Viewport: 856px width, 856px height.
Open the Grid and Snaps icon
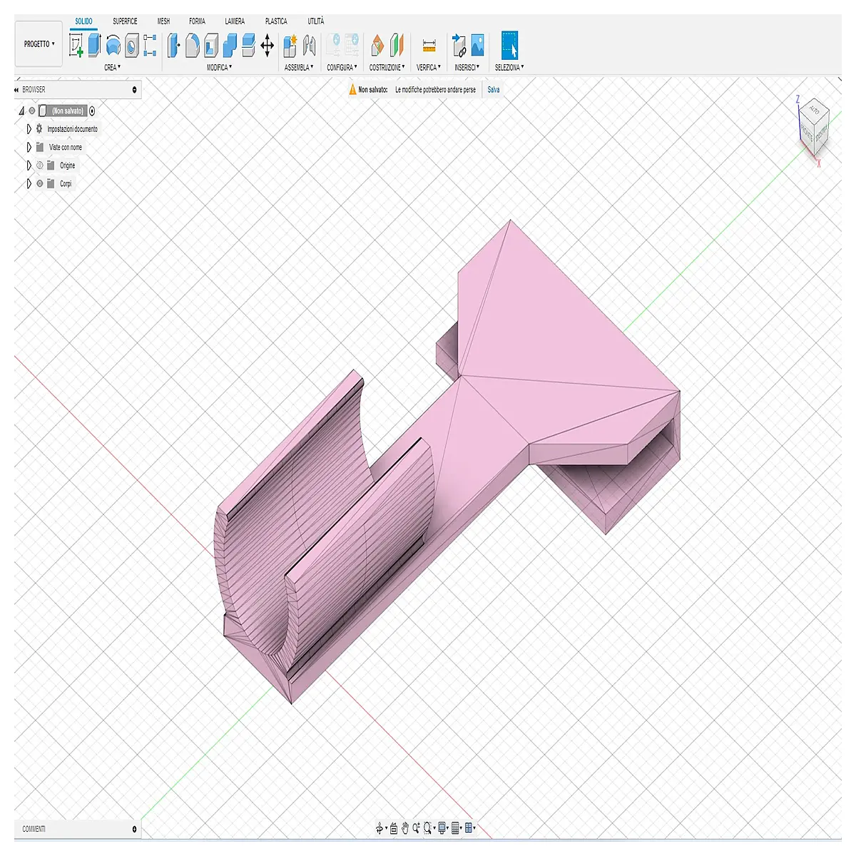(456, 828)
